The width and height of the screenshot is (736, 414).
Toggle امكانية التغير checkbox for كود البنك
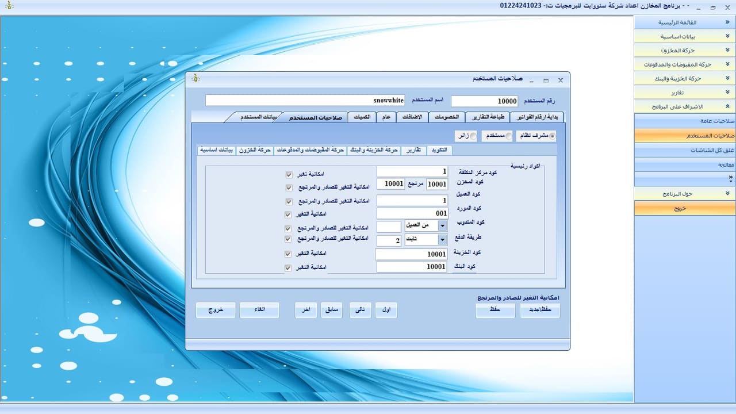(289, 267)
